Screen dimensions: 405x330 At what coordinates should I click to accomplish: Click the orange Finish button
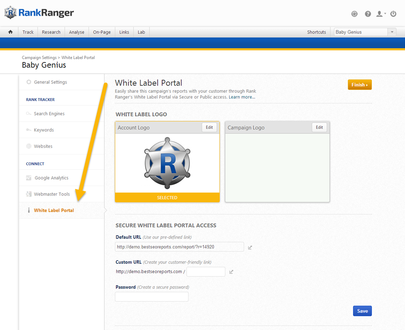click(359, 85)
